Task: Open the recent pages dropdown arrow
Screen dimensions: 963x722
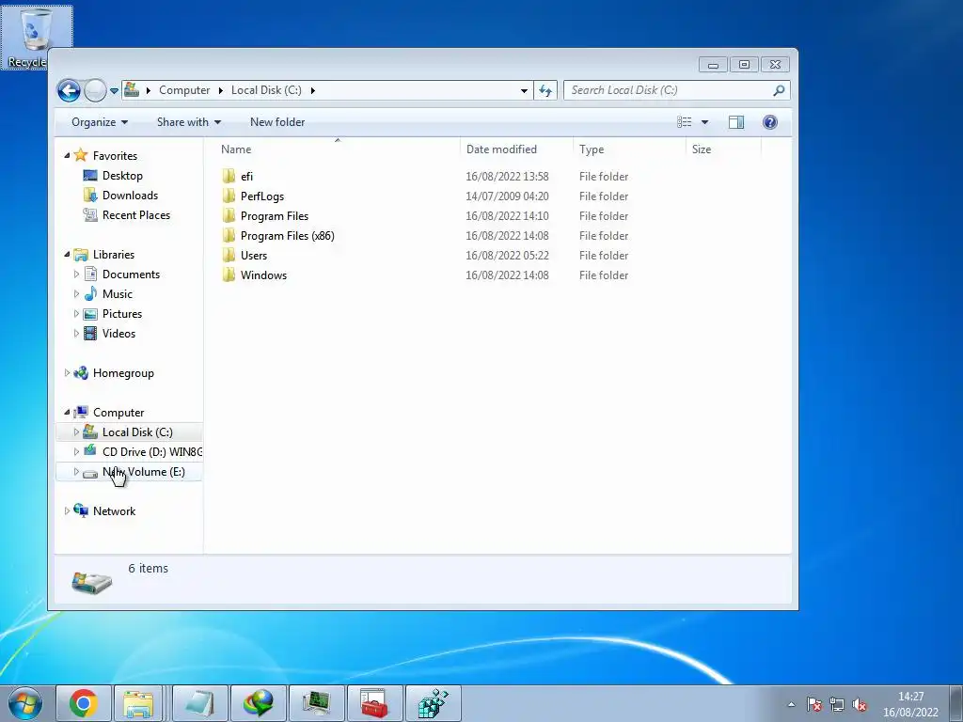Action: click(x=114, y=91)
